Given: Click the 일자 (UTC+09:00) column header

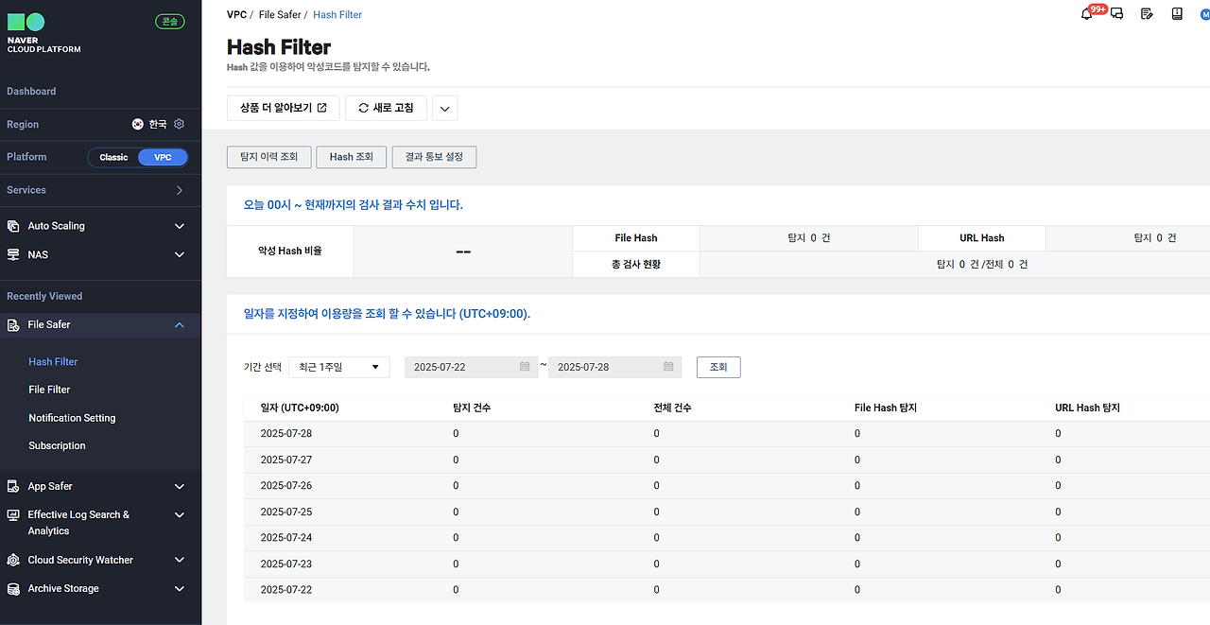Looking at the screenshot, I should coord(300,408).
